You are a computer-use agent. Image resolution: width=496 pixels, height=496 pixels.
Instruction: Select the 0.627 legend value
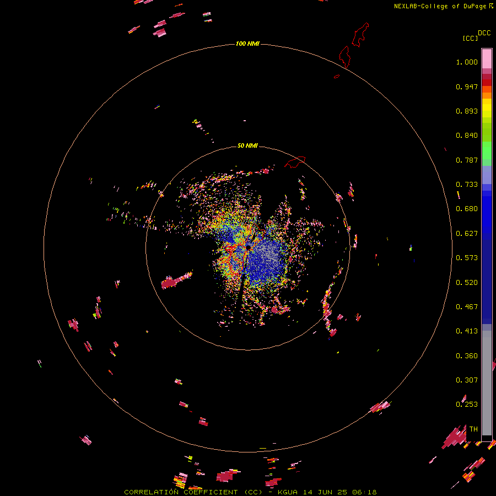(x=467, y=234)
